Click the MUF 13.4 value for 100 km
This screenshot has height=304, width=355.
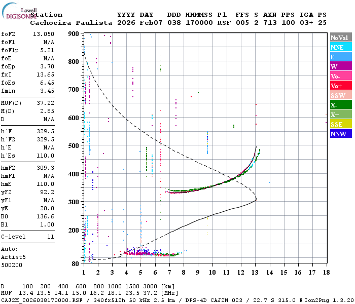pos(26,293)
